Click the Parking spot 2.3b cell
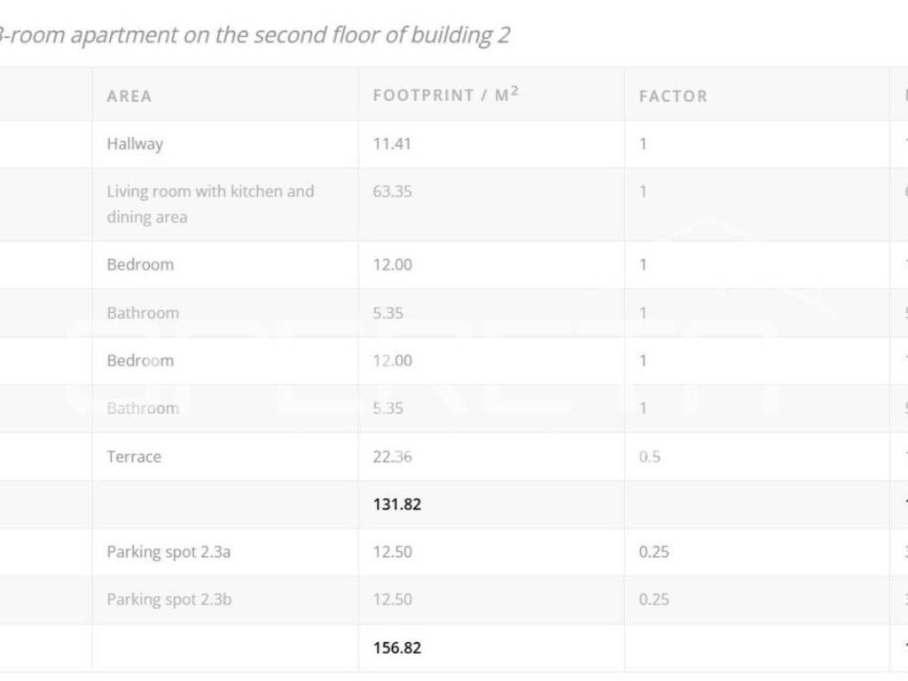The width and height of the screenshot is (908, 681). click(x=169, y=599)
